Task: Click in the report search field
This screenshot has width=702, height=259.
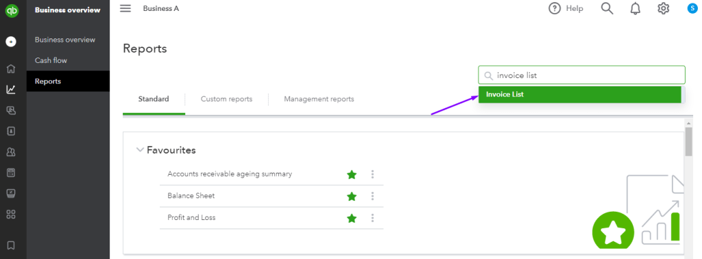Action: click(x=581, y=75)
